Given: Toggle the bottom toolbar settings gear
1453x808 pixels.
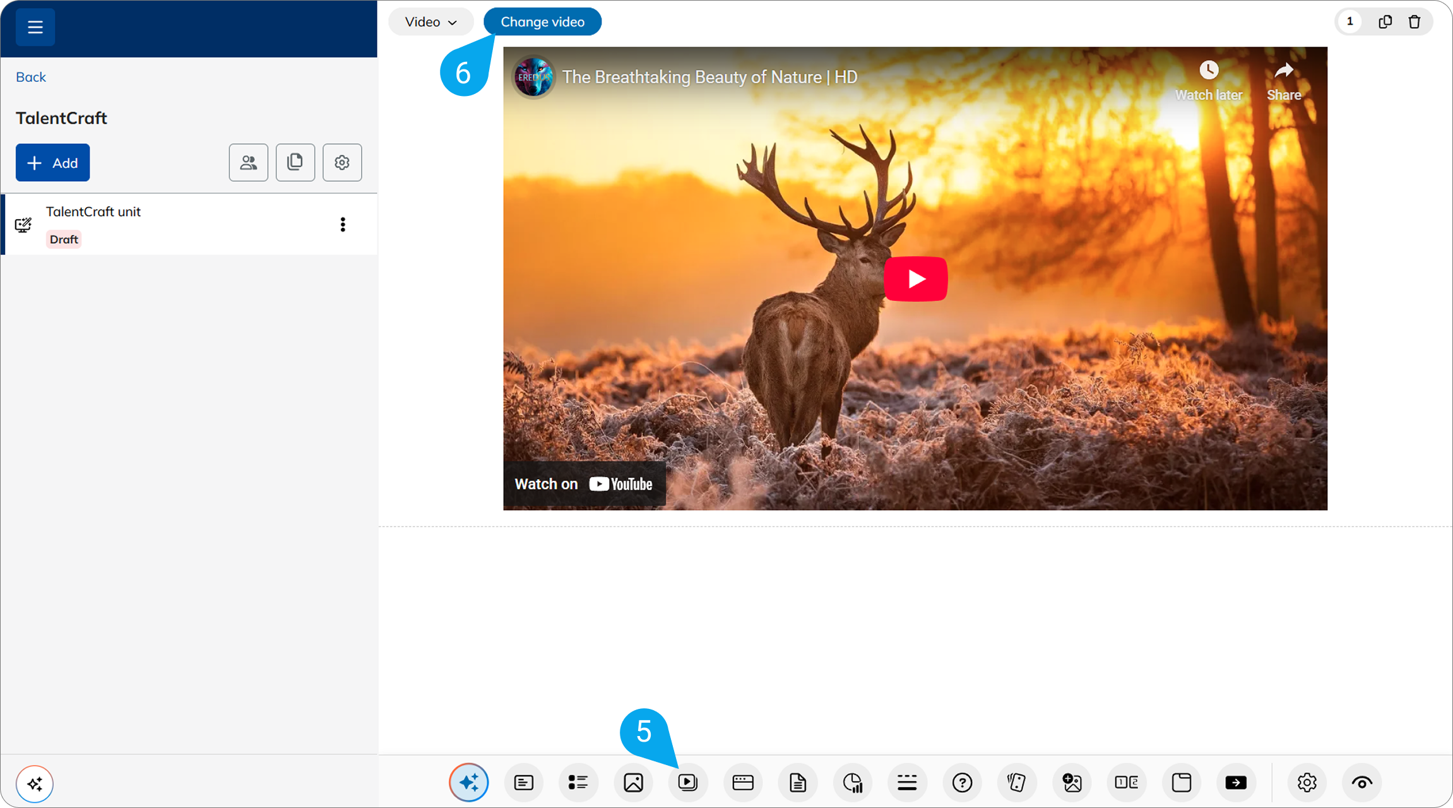Looking at the screenshot, I should [1307, 783].
